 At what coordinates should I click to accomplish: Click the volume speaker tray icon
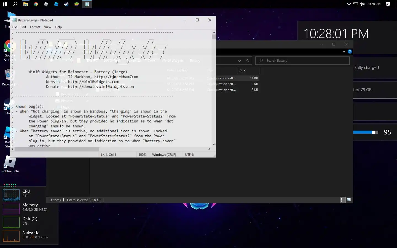coord(362,4)
